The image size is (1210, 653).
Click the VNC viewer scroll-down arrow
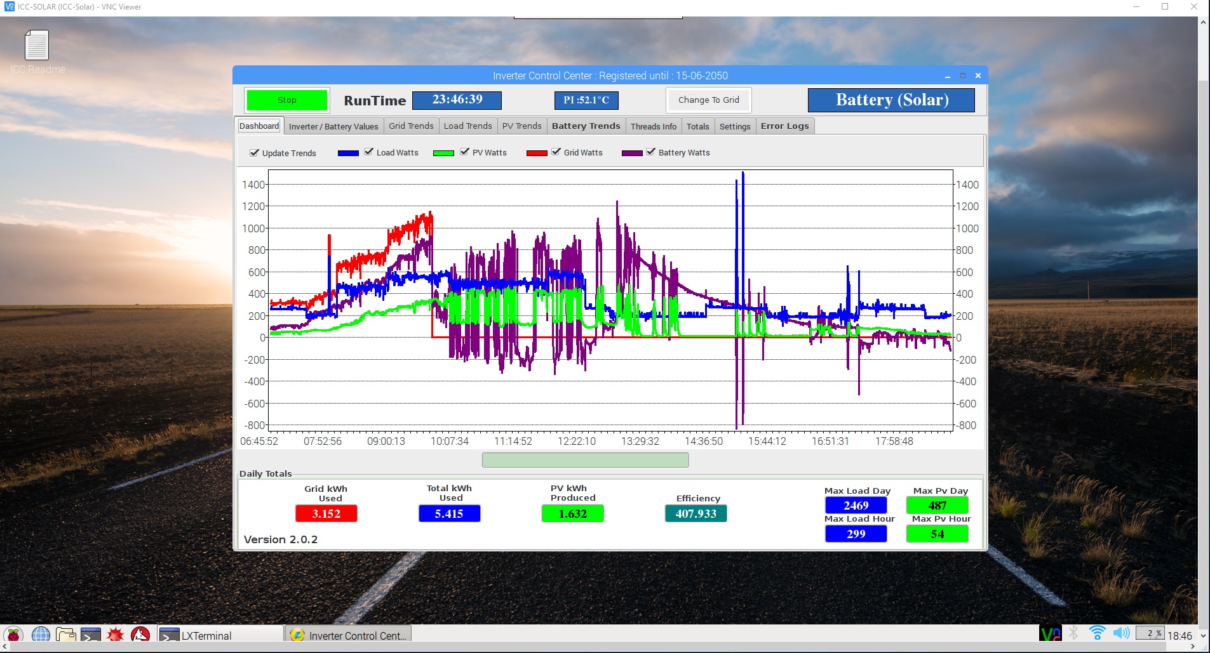[1202, 635]
